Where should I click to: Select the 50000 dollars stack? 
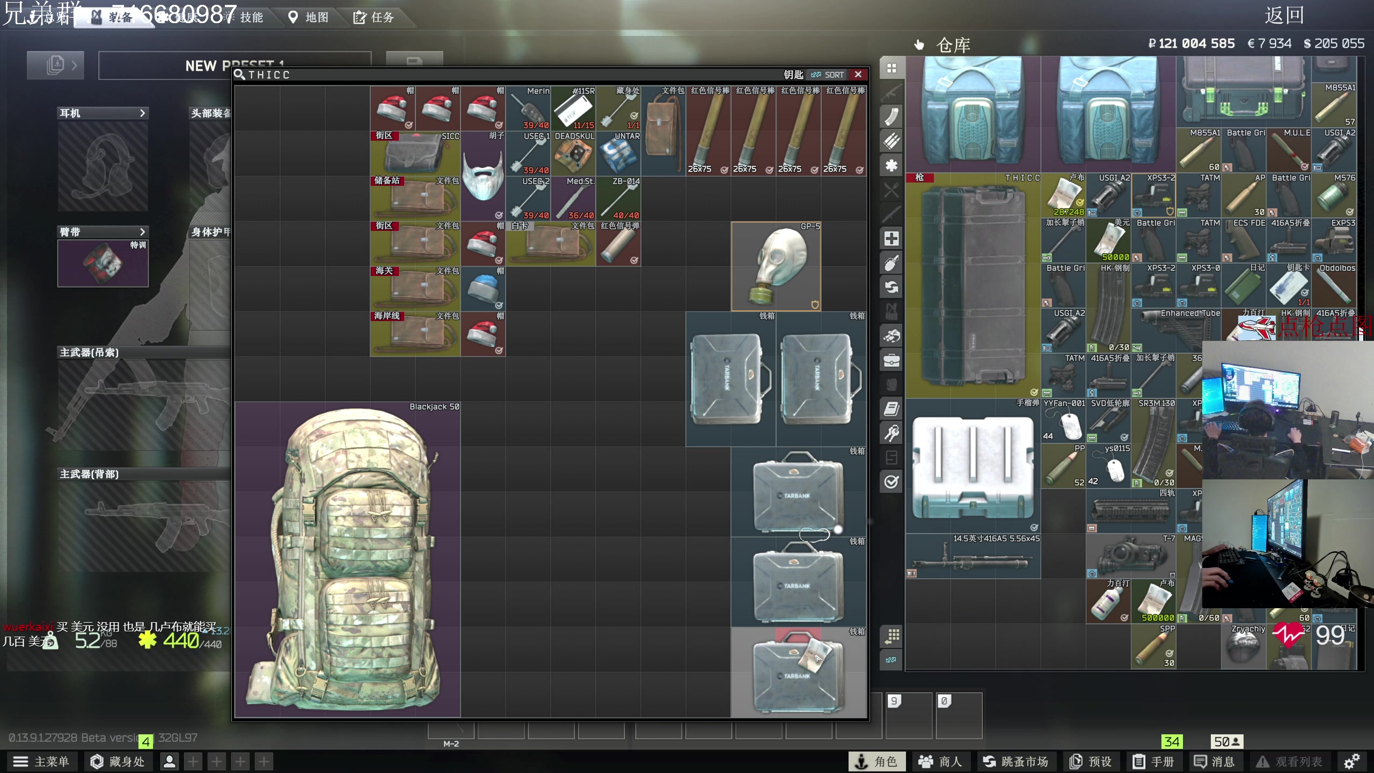point(1109,240)
